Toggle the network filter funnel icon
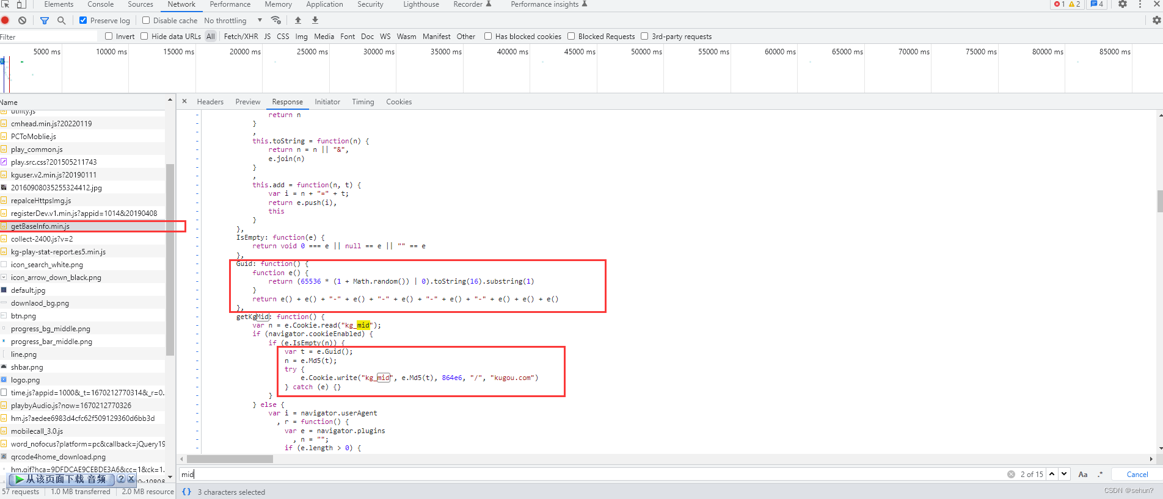 45,20
